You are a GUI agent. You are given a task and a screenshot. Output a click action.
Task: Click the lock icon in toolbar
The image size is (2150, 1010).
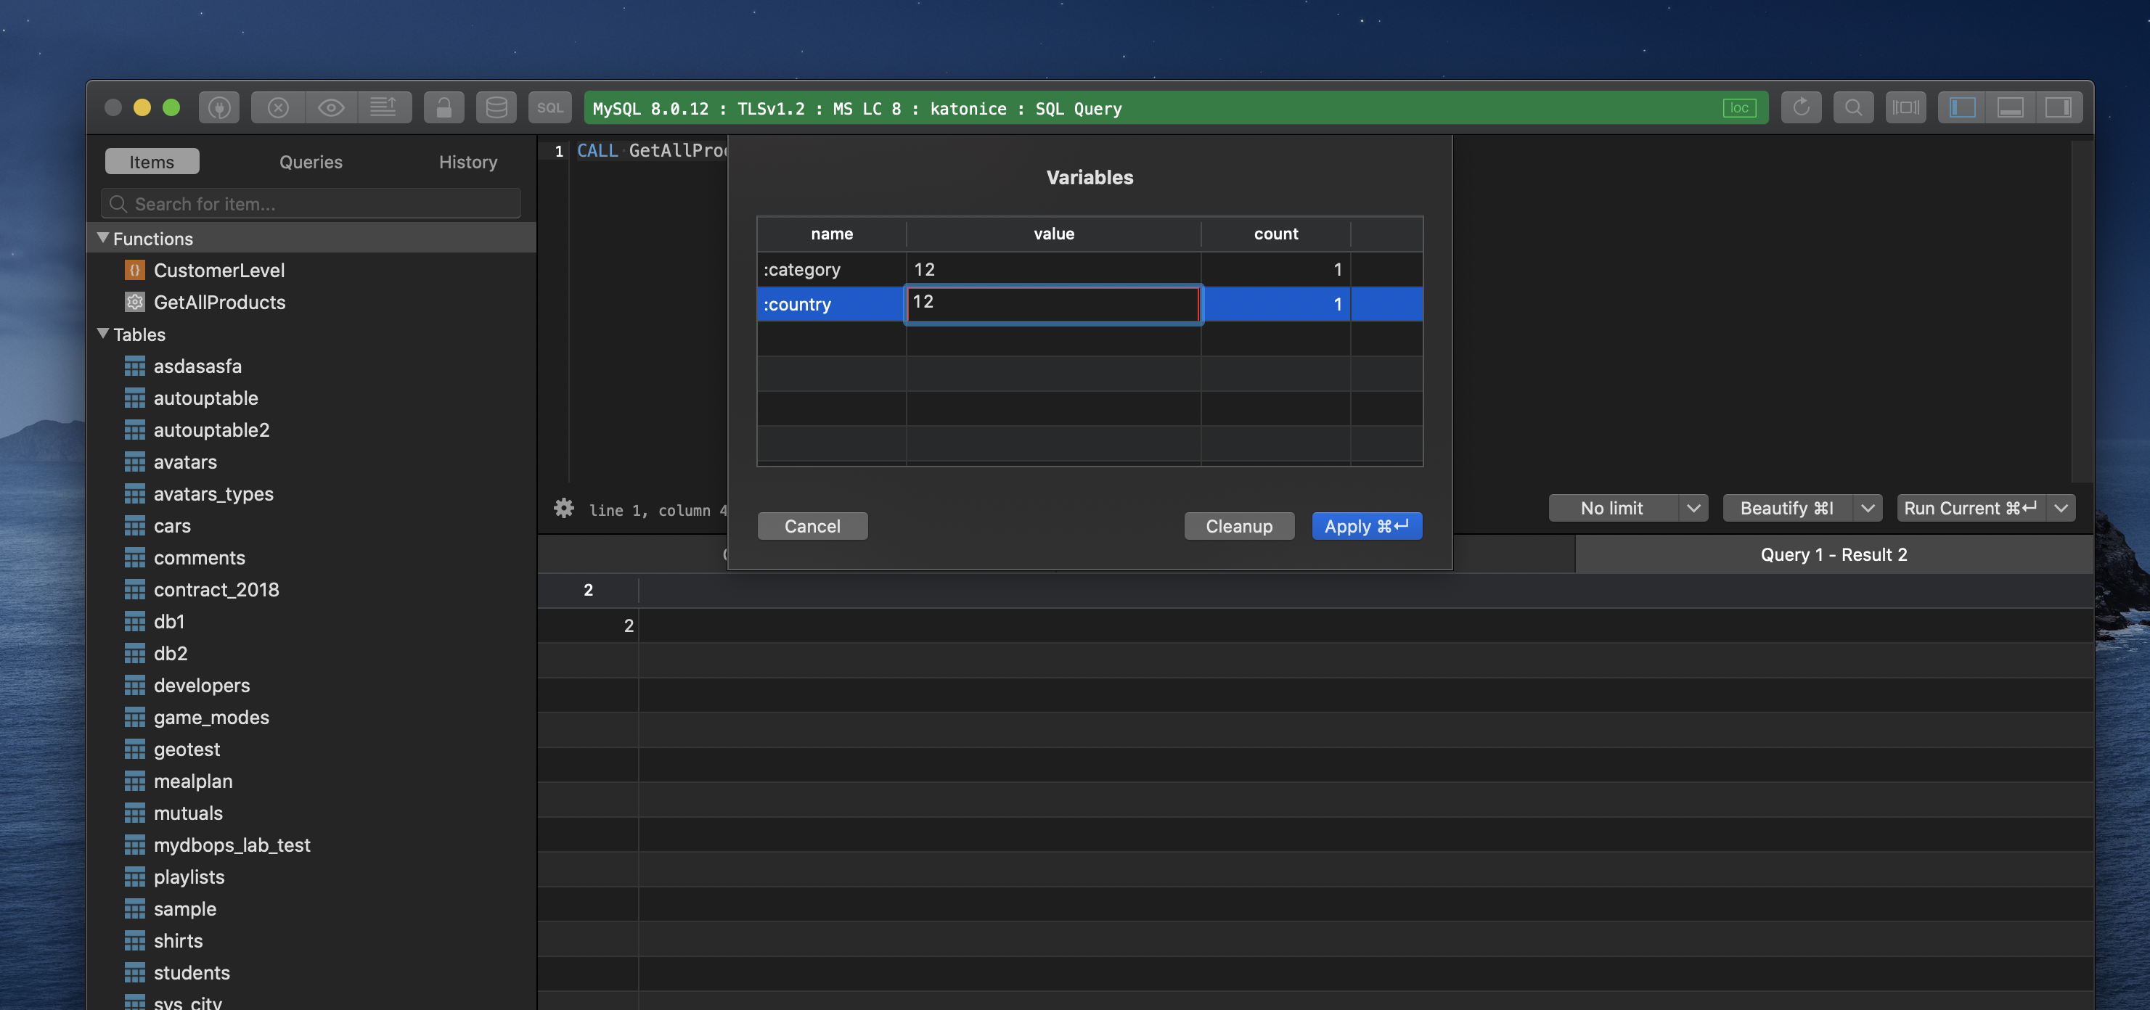coord(444,107)
